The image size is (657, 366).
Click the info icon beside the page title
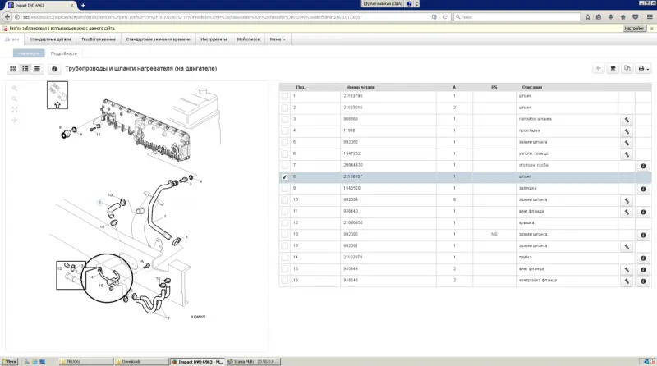tap(54, 69)
